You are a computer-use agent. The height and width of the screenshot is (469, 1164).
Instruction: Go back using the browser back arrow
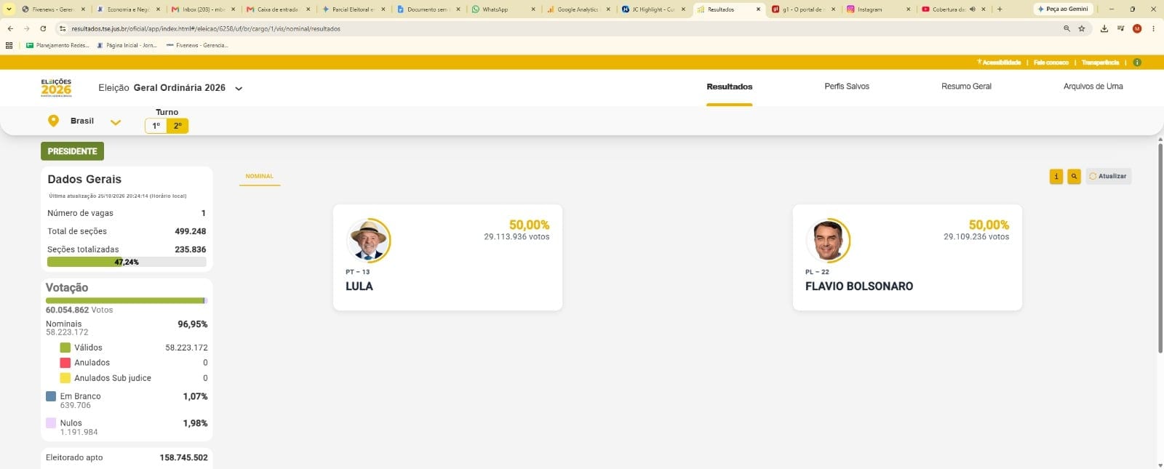click(10, 28)
